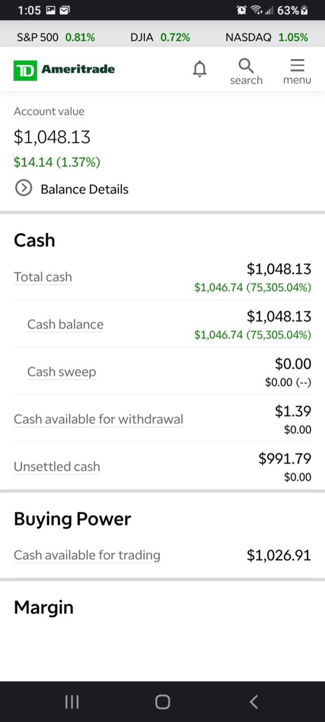325x722 pixels.
Task: Tap Cash available for trading label
Action: coord(87,555)
